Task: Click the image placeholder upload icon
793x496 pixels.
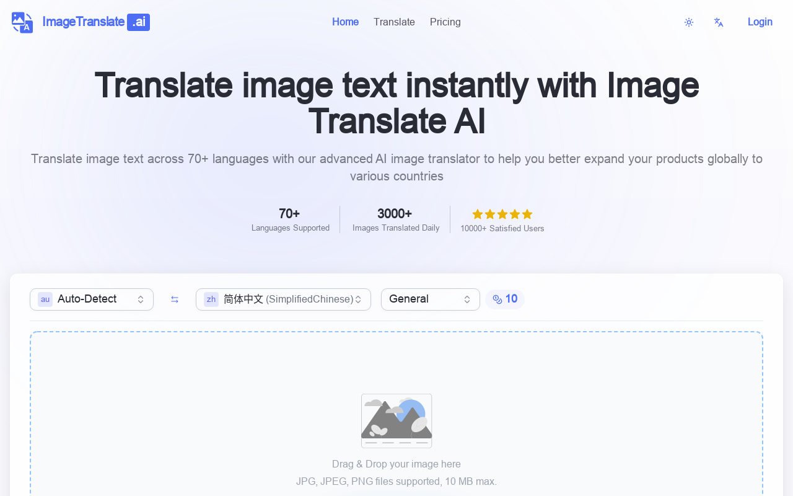Action: pos(396,421)
